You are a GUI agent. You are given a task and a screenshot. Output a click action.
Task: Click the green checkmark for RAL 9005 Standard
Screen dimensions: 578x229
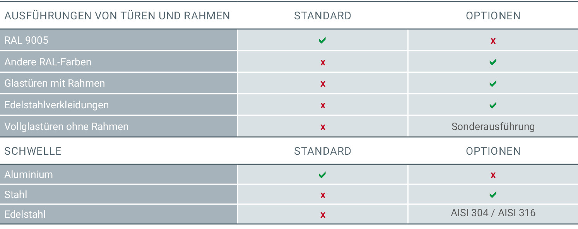pyautogui.click(x=322, y=40)
